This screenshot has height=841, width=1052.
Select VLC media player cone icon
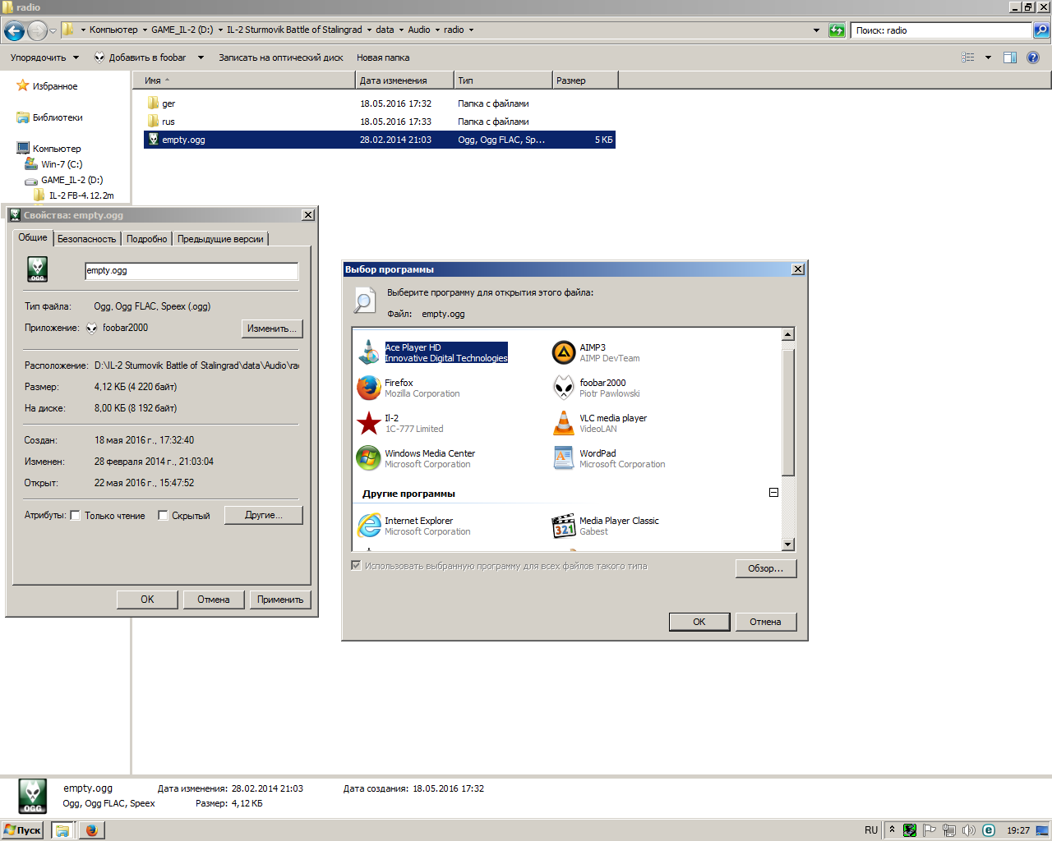(x=564, y=423)
